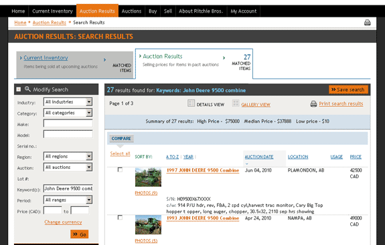Open the Sell menu item

click(x=168, y=11)
